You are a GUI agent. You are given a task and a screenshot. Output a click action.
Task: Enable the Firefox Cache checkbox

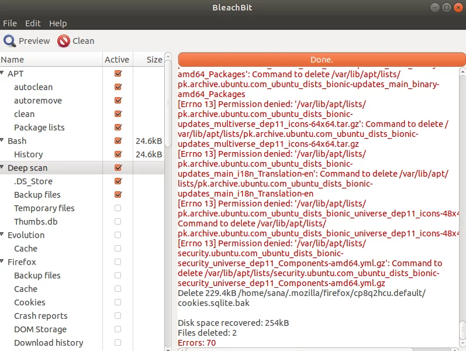[x=118, y=288]
